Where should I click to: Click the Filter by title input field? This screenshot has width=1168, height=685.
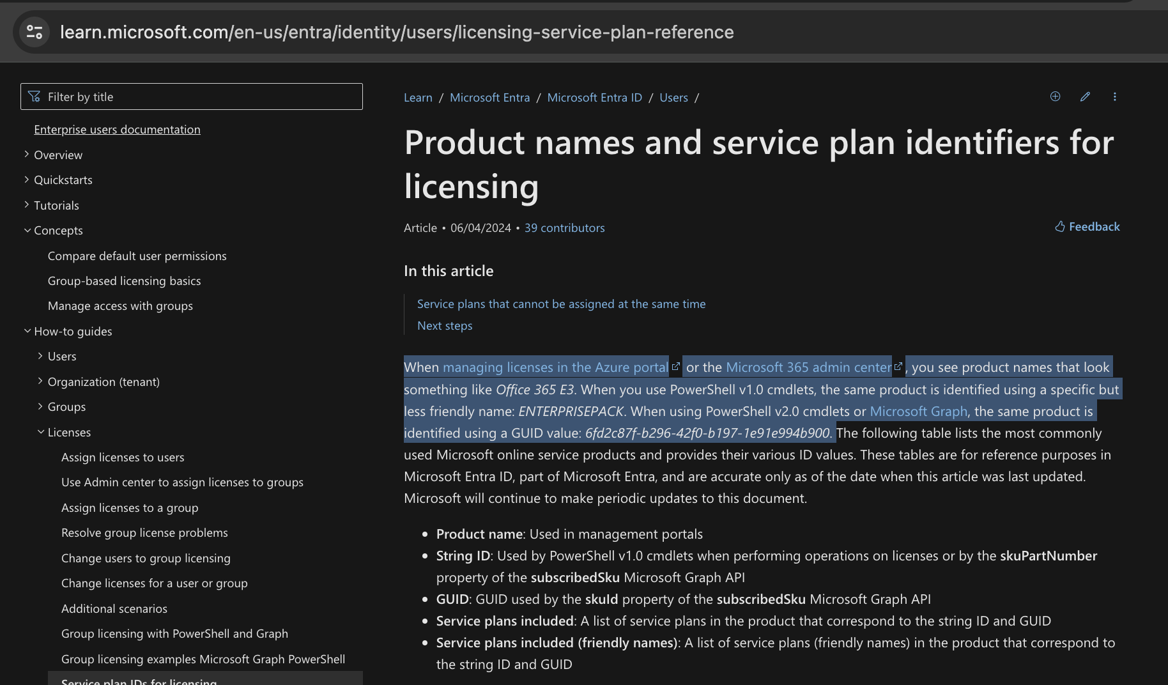198,96
